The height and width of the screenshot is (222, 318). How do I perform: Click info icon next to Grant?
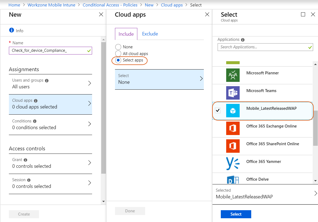tap(25, 160)
